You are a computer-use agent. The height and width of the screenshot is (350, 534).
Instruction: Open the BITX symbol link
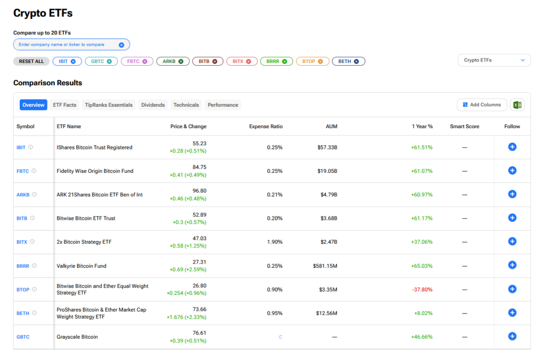coord(22,242)
